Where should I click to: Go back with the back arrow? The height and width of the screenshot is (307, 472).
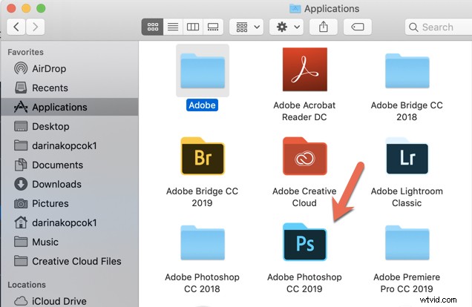click(x=16, y=27)
